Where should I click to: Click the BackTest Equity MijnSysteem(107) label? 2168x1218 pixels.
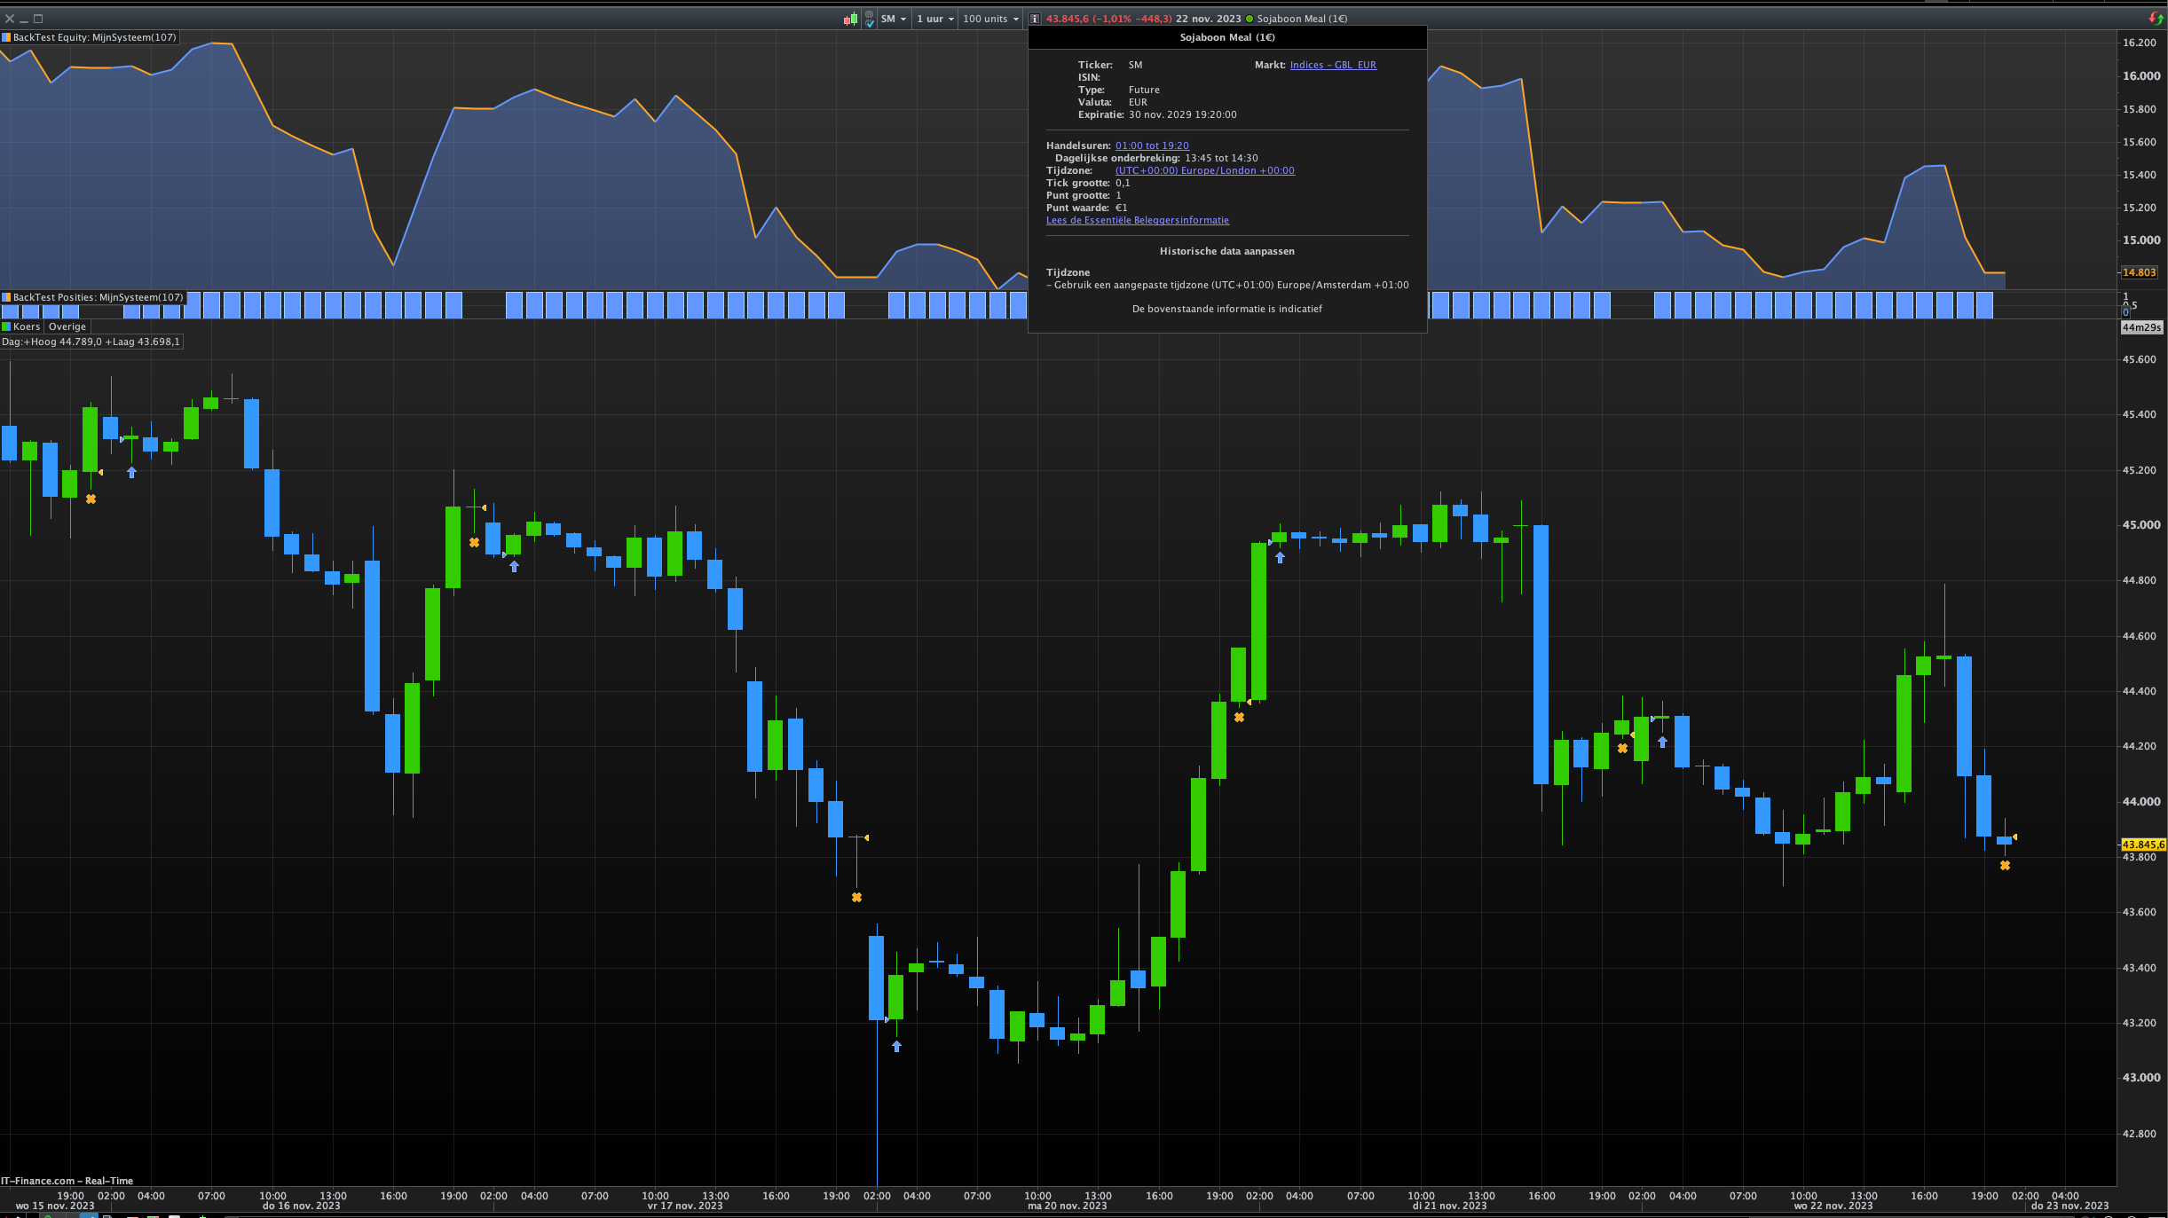tap(94, 37)
